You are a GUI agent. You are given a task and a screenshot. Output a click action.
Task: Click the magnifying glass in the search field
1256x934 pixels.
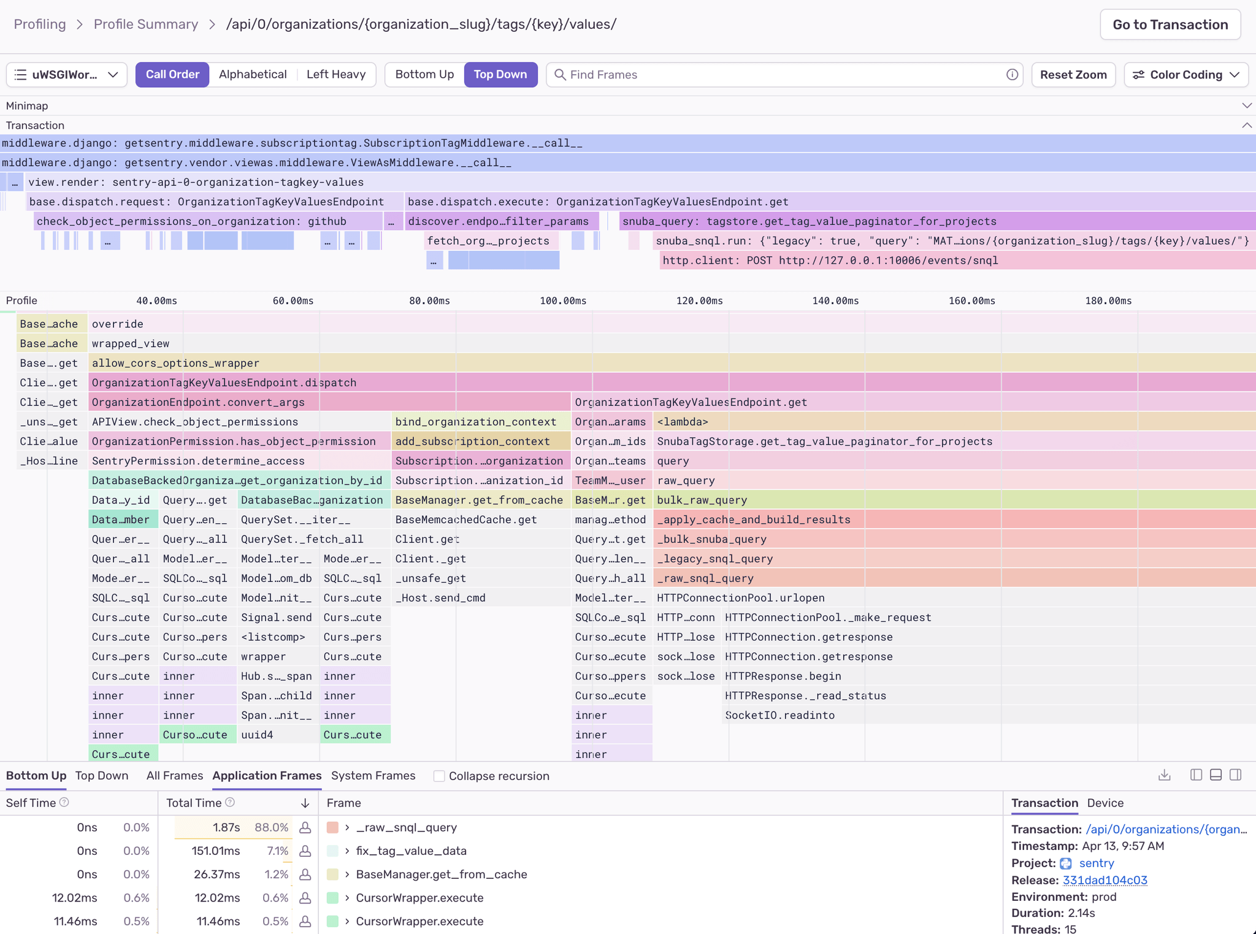pyautogui.click(x=560, y=75)
